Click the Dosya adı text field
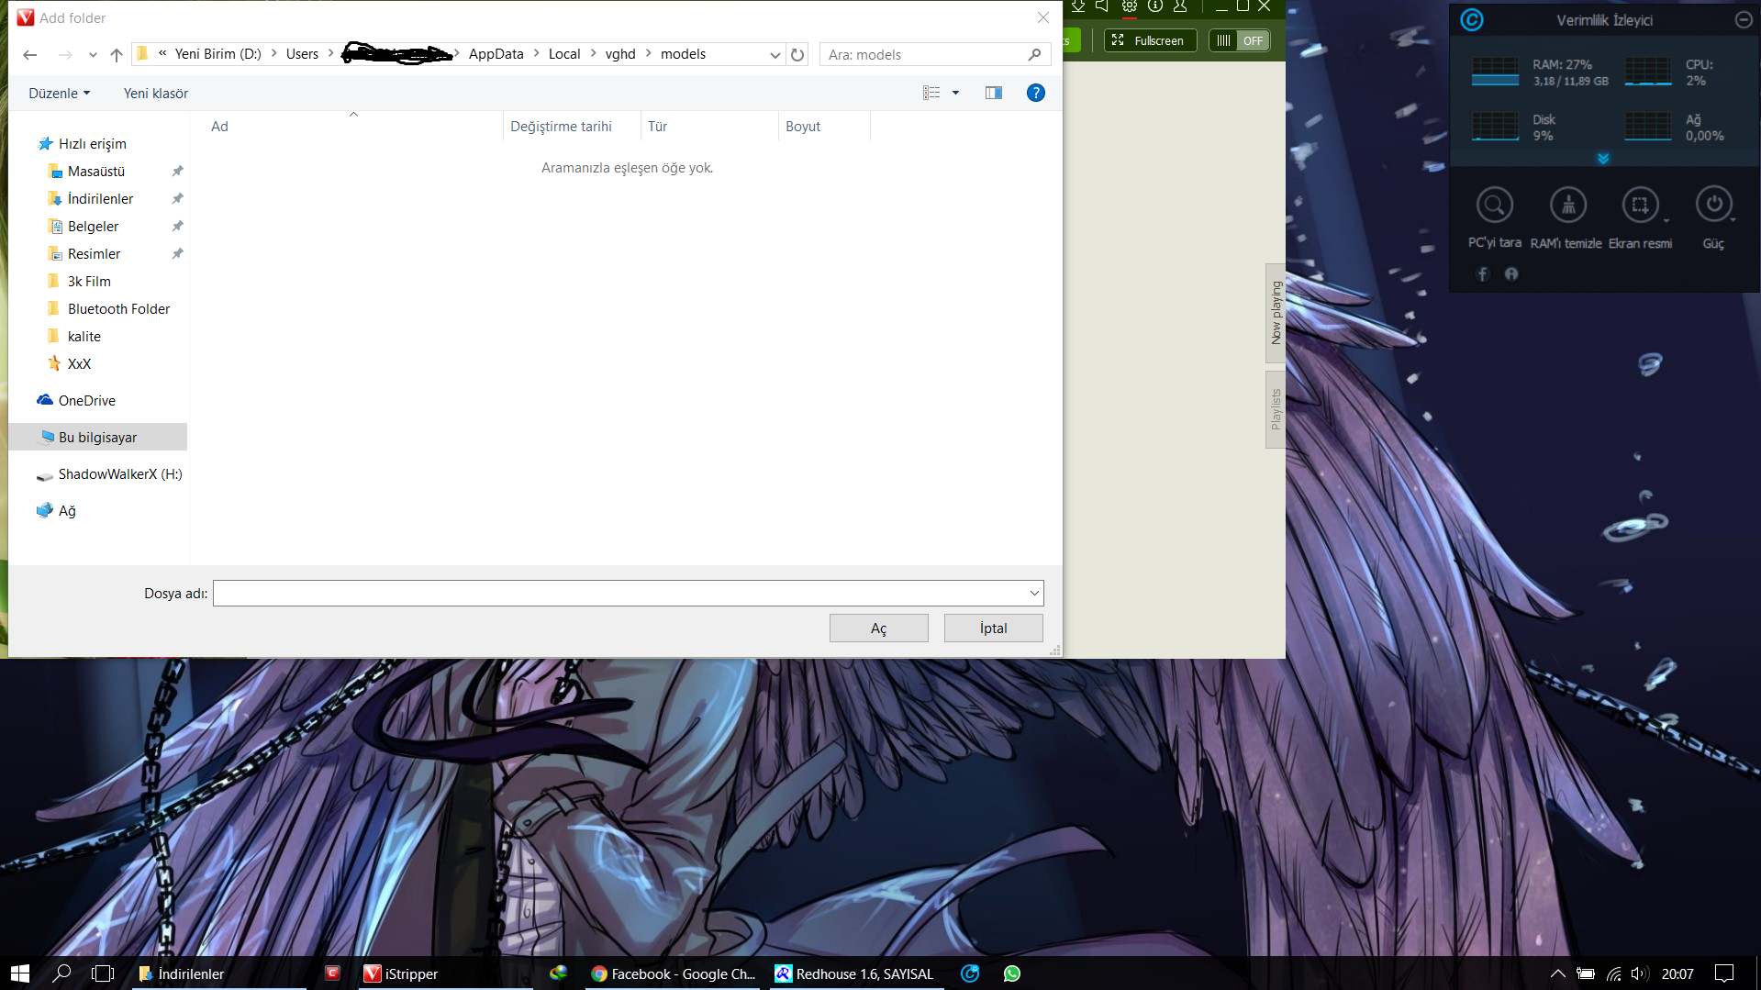1761x990 pixels. click(620, 594)
